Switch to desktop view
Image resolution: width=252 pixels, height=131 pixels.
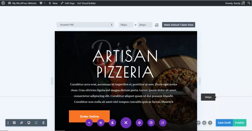click(x=29, y=123)
